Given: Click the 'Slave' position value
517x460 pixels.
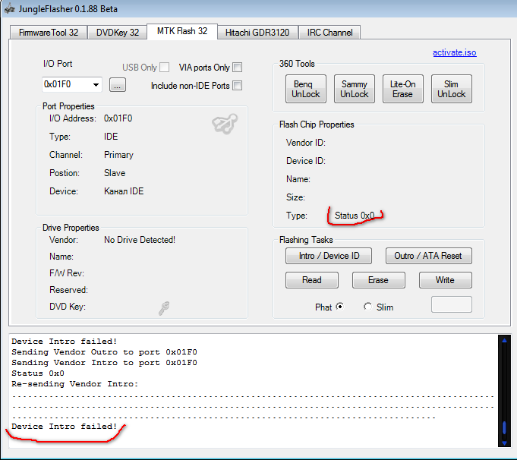Looking at the screenshot, I should click(115, 173).
